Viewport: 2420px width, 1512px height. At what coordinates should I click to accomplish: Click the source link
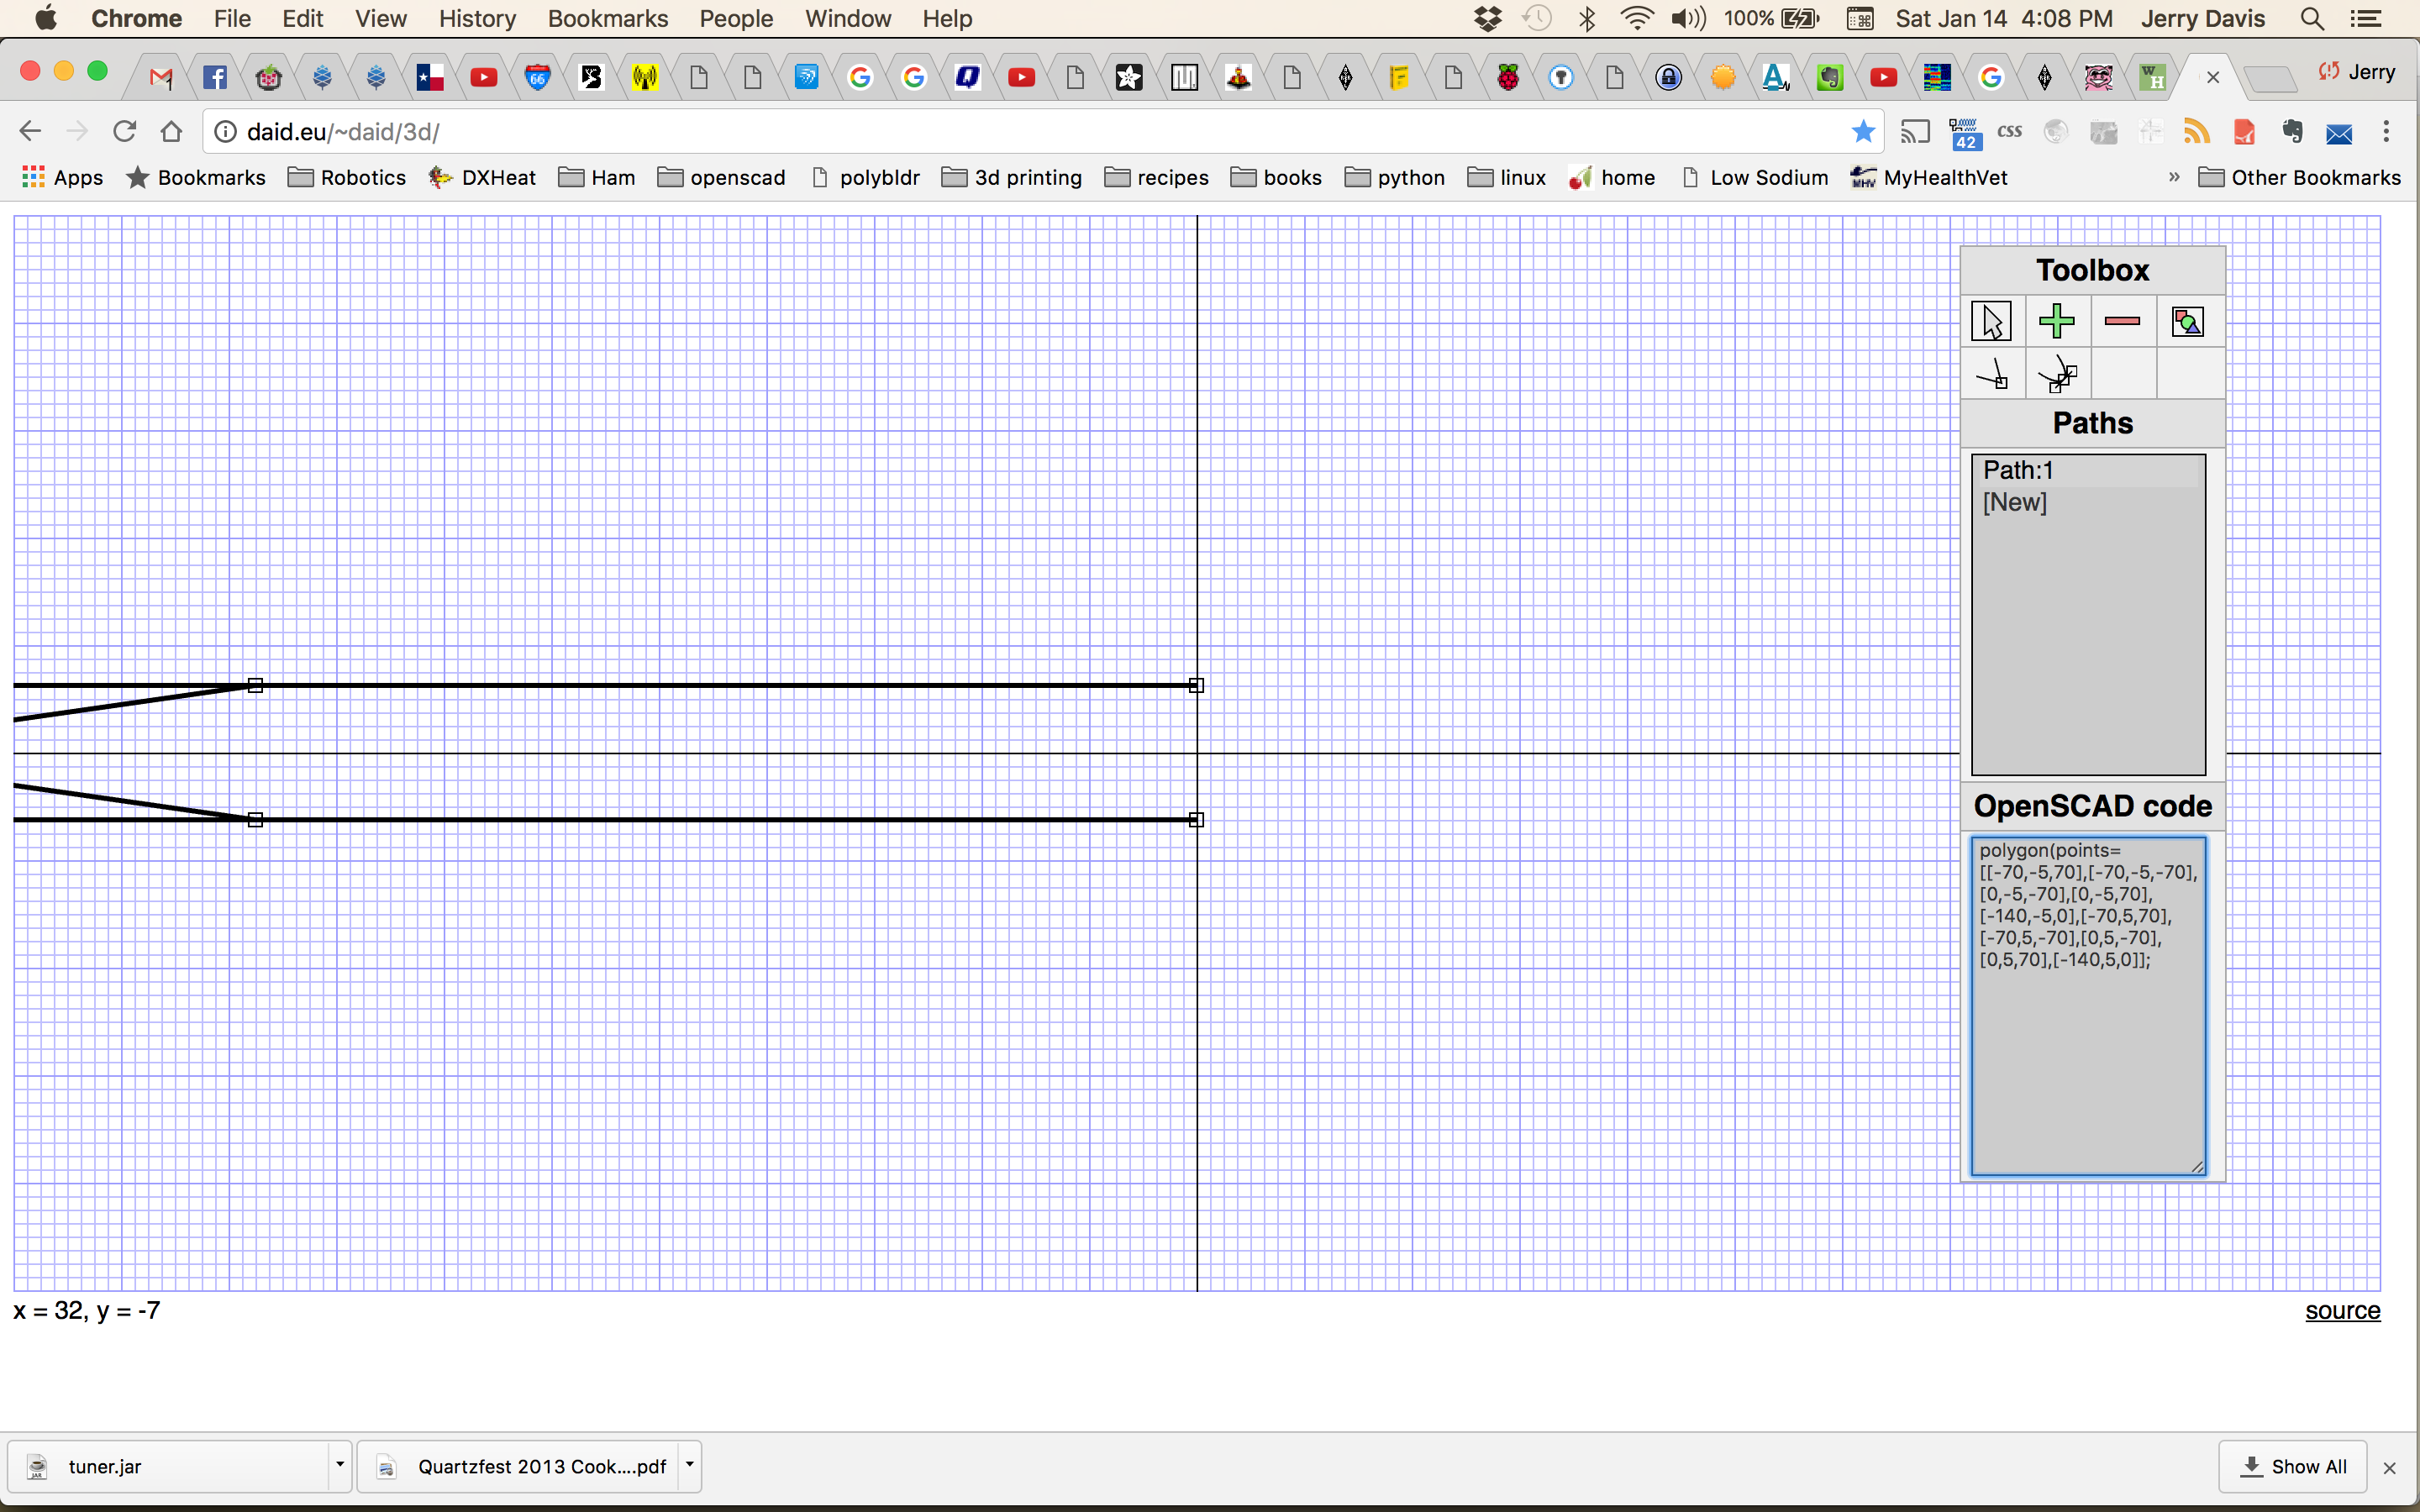click(2342, 1310)
